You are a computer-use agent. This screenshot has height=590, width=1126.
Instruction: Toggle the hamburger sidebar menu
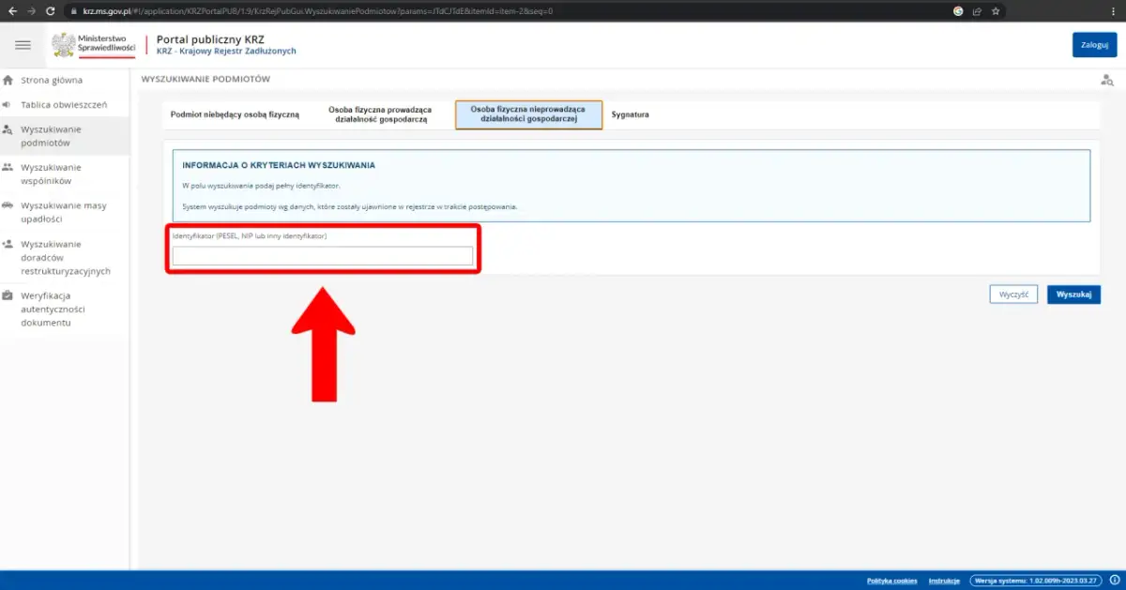coord(23,45)
